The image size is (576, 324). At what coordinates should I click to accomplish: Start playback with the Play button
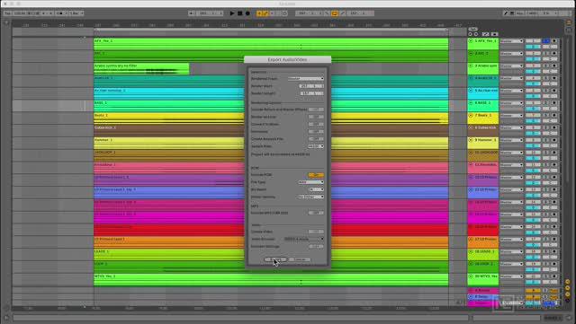pos(232,13)
